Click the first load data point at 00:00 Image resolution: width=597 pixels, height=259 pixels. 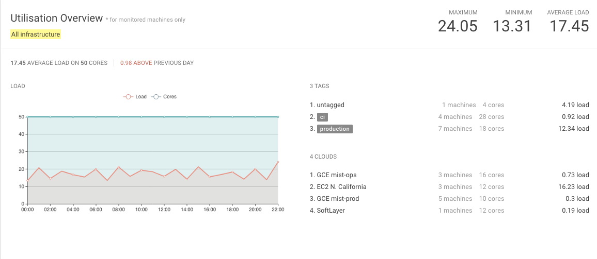point(27,180)
